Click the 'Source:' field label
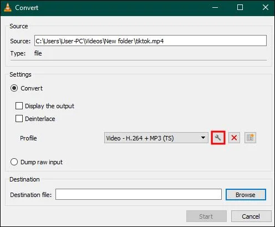 pos(21,41)
